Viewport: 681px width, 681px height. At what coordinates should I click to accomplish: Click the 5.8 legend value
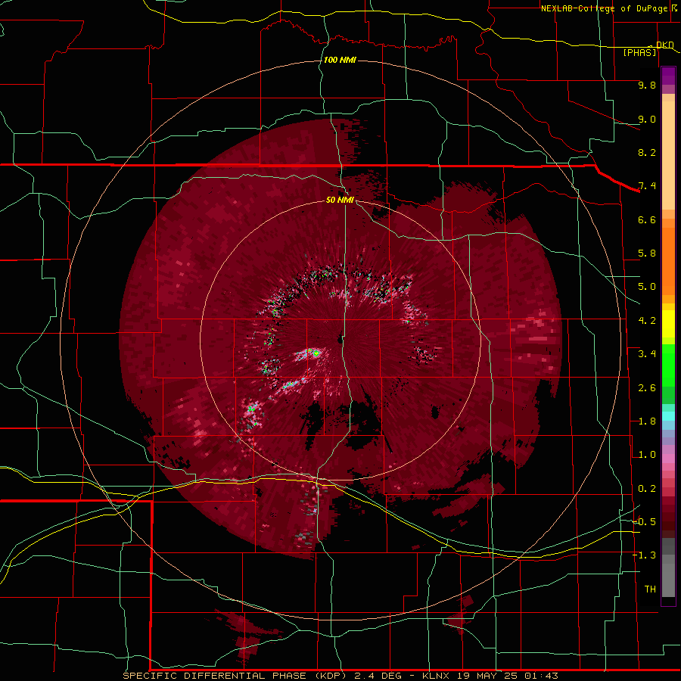click(x=647, y=253)
